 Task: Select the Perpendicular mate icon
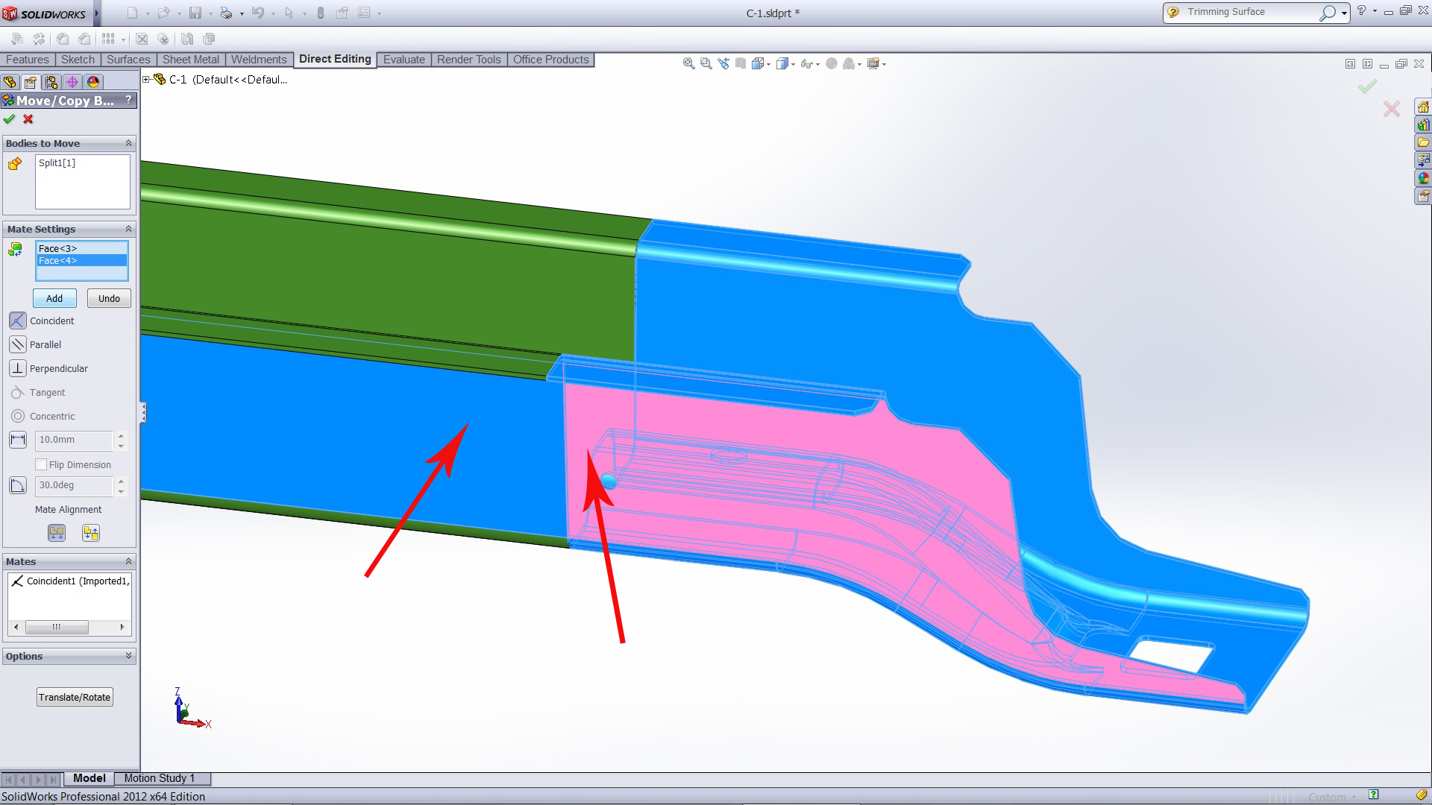pyautogui.click(x=18, y=368)
